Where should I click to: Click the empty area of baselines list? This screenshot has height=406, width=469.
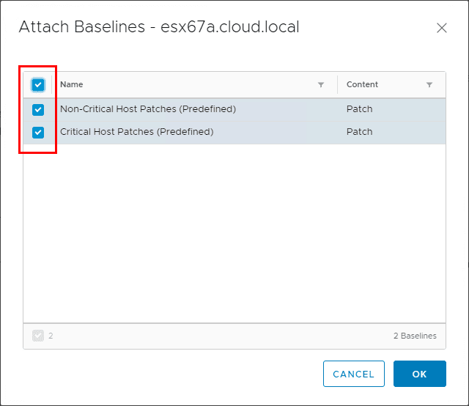[234, 235]
